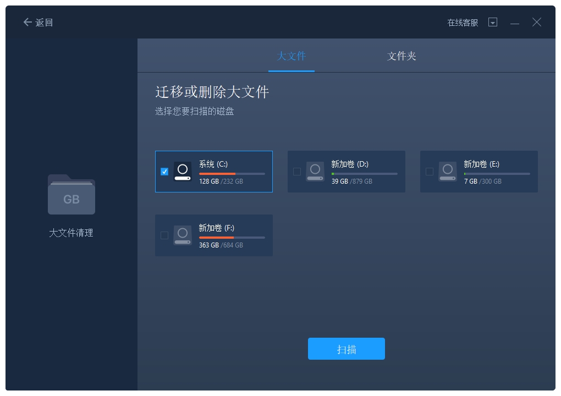Check the 新加卷 (D:) checkbox
The width and height of the screenshot is (561, 396).
[297, 172]
